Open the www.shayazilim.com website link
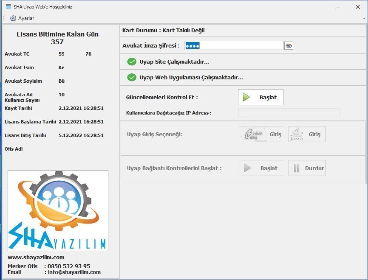The image size is (368, 280). click(x=36, y=257)
